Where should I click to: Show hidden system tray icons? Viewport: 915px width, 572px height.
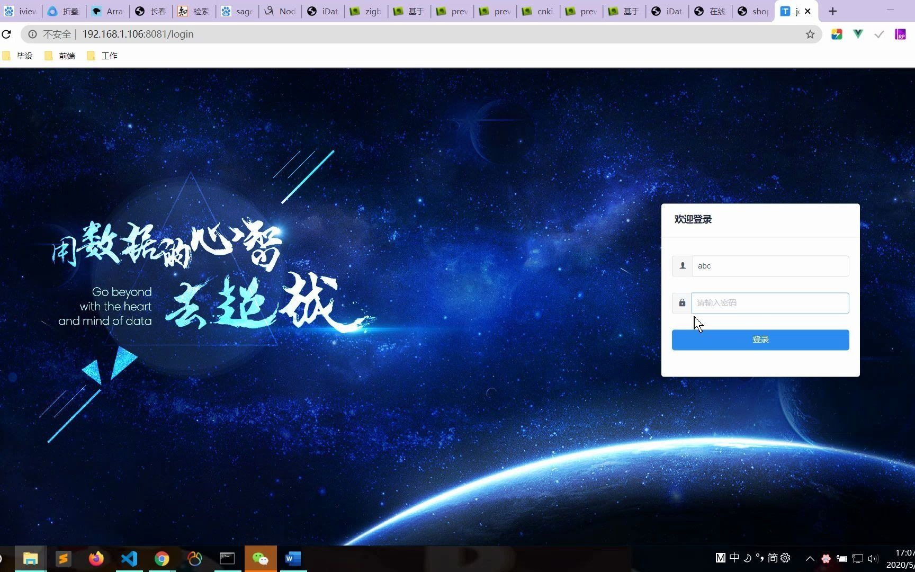pyautogui.click(x=810, y=558)
